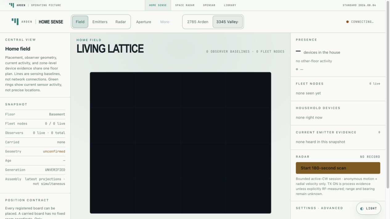Expand the Settings · Advanced section
Screen dimensions: 390x219
pyautogui.click(x=319, y=208)
